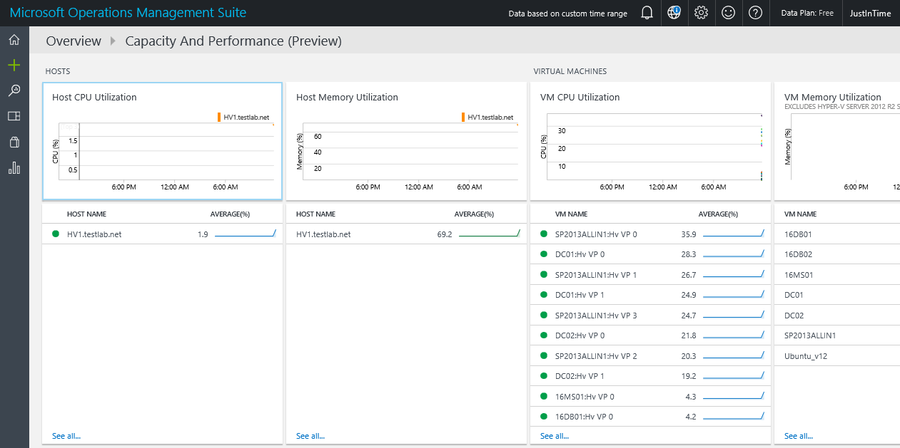Click the globe status icon in the top bar
900x448 pixels.
674,13
